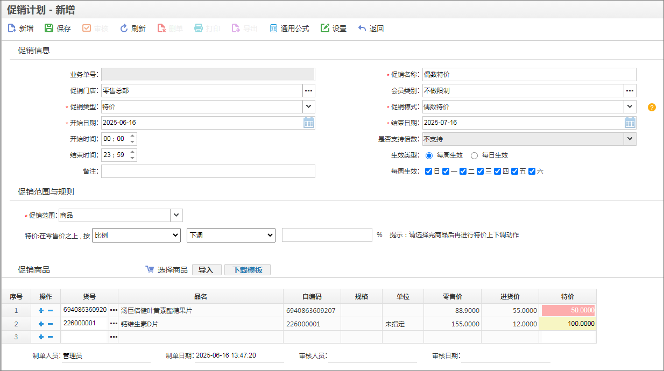Click the 选择商品 link
664x371 pixels.
coord(172,270)
